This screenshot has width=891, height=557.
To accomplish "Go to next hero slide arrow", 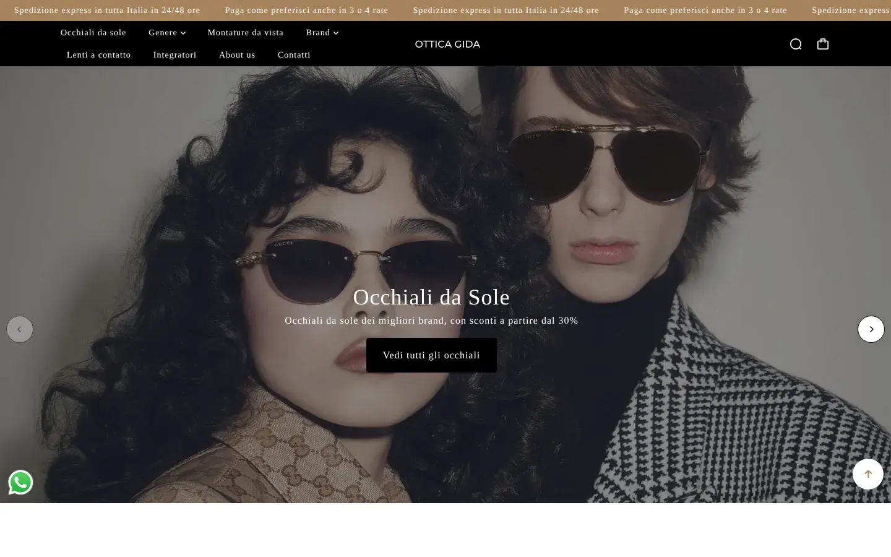I will pyautogui.click(x=871, y=329).
